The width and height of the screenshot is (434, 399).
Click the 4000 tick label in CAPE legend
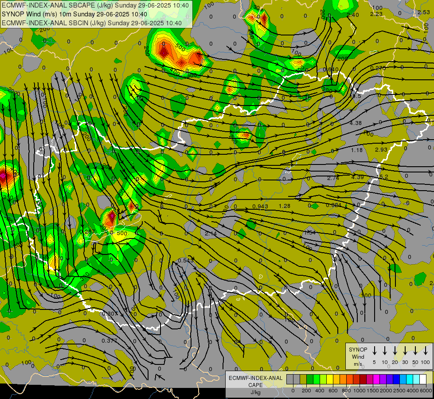click(413, 391)
